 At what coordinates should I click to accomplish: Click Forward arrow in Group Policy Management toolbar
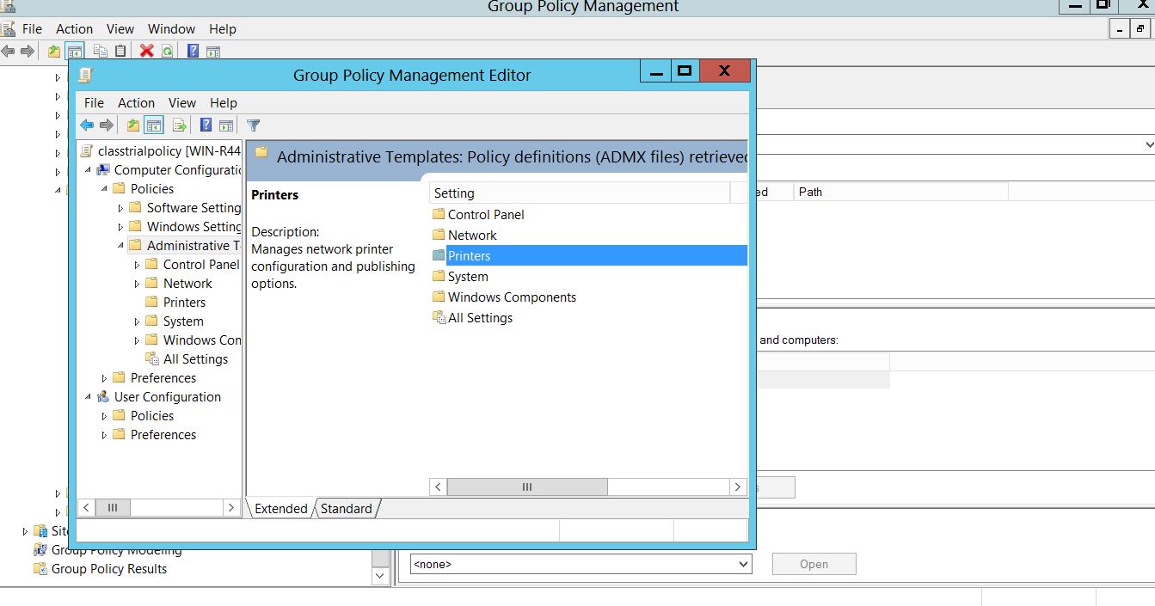pyautogui.click(x=28, y=51)
